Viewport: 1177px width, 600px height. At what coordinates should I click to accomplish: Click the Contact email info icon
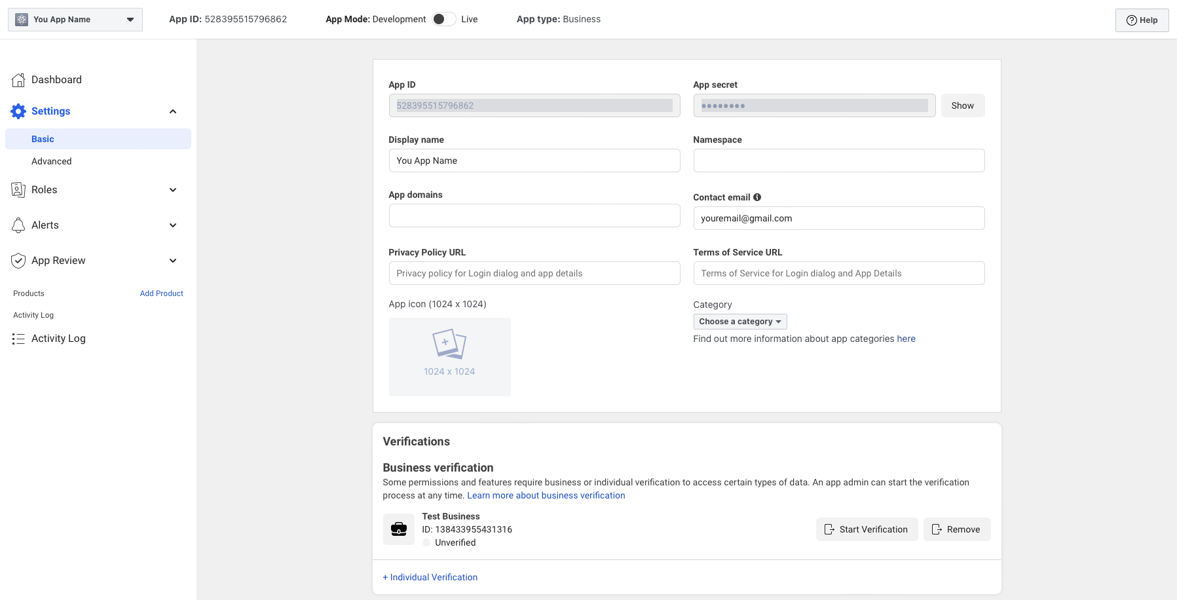click(757, 197)
